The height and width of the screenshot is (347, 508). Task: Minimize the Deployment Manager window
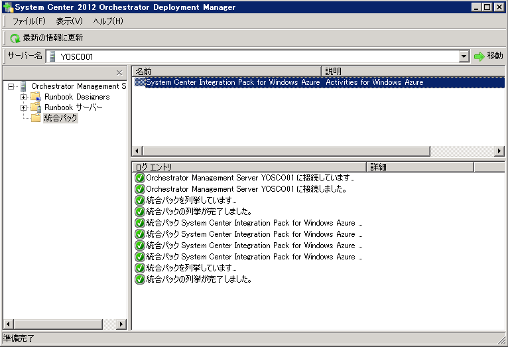click(x=476, y=7)
